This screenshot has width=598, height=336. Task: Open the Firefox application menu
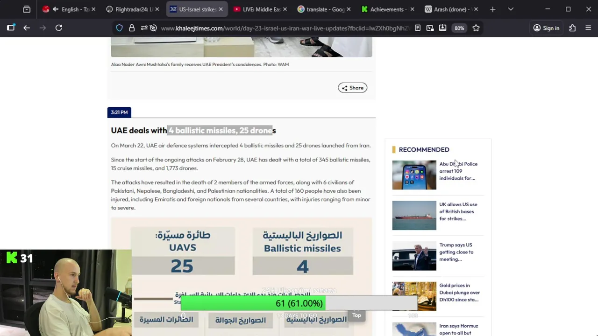tap(588, 28)
